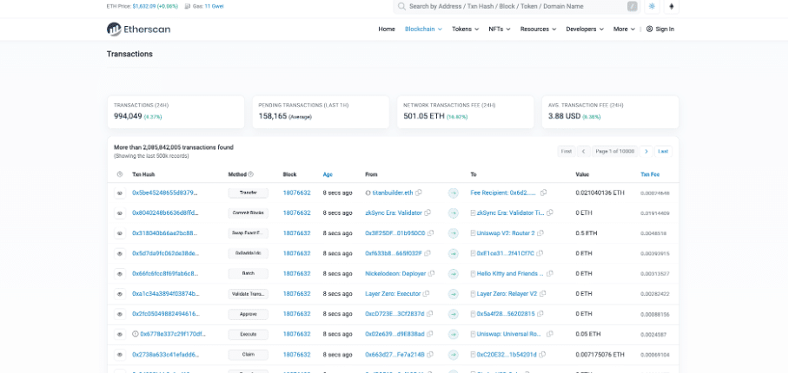View details eye icon for 0x2fc05049882494616
The width and height of the screenshot is (789, 373).
(x=120, y=314)
